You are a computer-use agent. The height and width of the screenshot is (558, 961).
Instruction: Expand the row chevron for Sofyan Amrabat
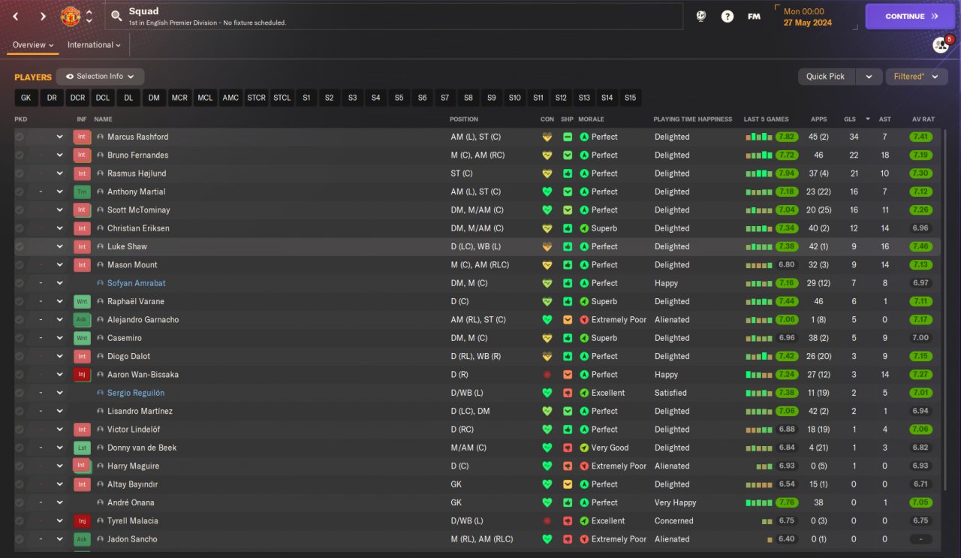[x=60, y=283]
